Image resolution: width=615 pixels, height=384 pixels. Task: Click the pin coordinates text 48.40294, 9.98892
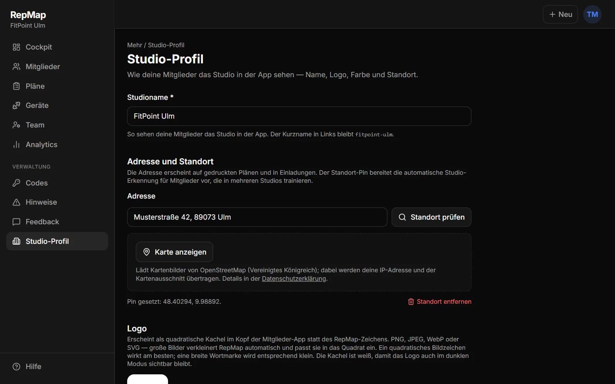[x=191, y=301]
